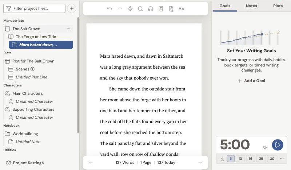This screenshot has width=291, height=170.
Task: Click the 137 Today count
Action: [x=166, y=162]
